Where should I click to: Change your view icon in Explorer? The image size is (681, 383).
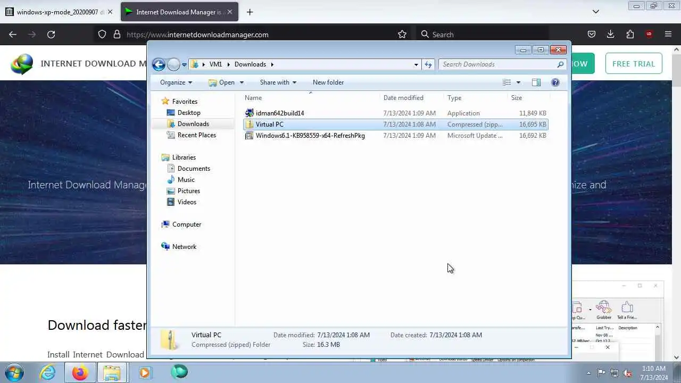point(507,82)
